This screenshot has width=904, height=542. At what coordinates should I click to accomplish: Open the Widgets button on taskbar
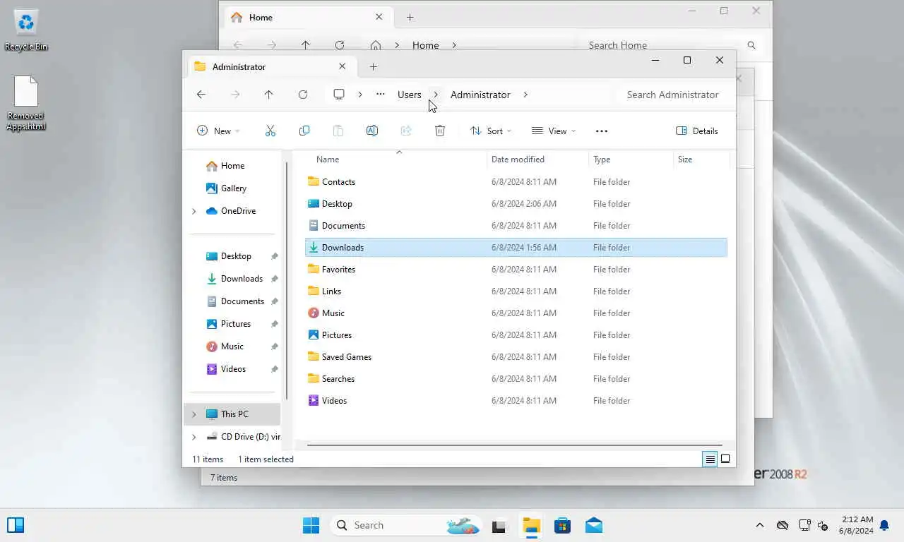pos(16,525)
